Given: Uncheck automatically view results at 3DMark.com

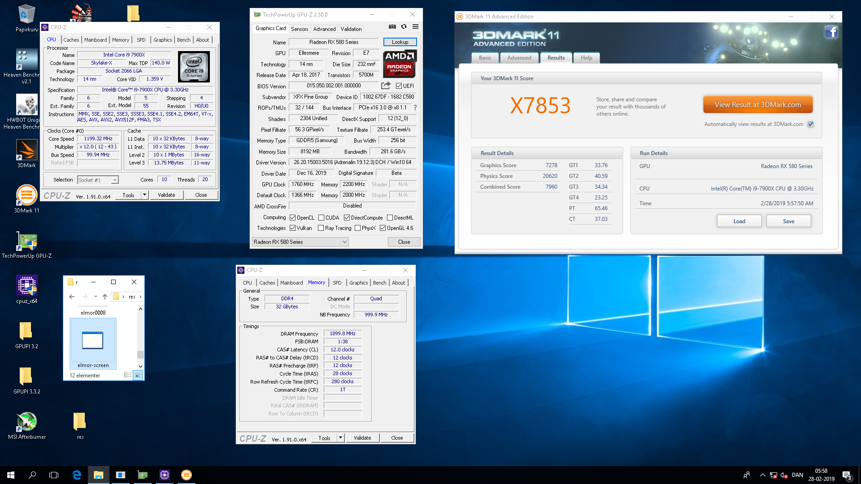Looking at the screenshot, I should click(810, 124).
